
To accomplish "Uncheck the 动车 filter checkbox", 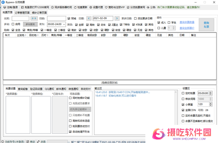I will click(x=98, y=25).
